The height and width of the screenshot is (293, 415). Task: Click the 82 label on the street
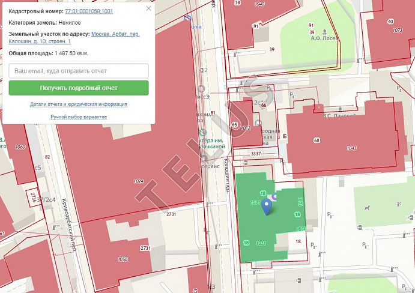coord(47,157)
